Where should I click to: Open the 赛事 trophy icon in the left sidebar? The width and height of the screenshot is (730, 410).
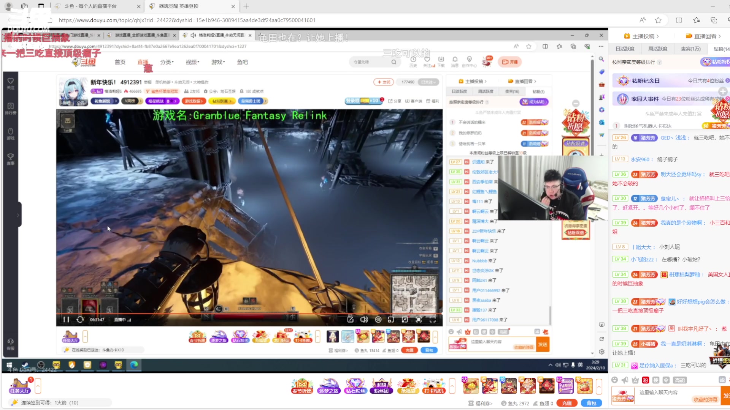coord(10,159)
